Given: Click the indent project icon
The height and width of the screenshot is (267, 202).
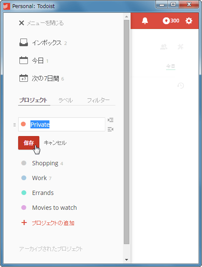Looking at the screenshot, I should [110, 120].
